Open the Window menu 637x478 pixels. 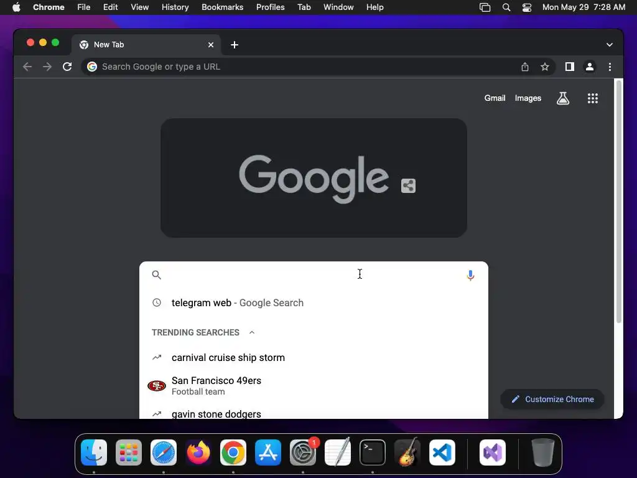tap(338, 7)
